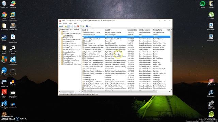Select GeoTrust Global CA certificate
The image size is (218, 122).
point(126,69)
